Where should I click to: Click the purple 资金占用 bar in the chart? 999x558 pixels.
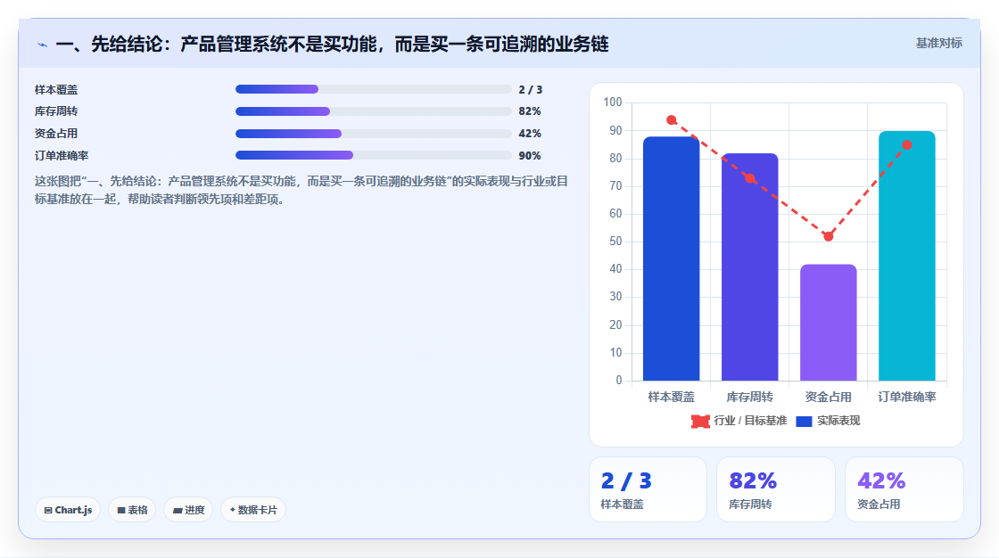tap(829, 323)
